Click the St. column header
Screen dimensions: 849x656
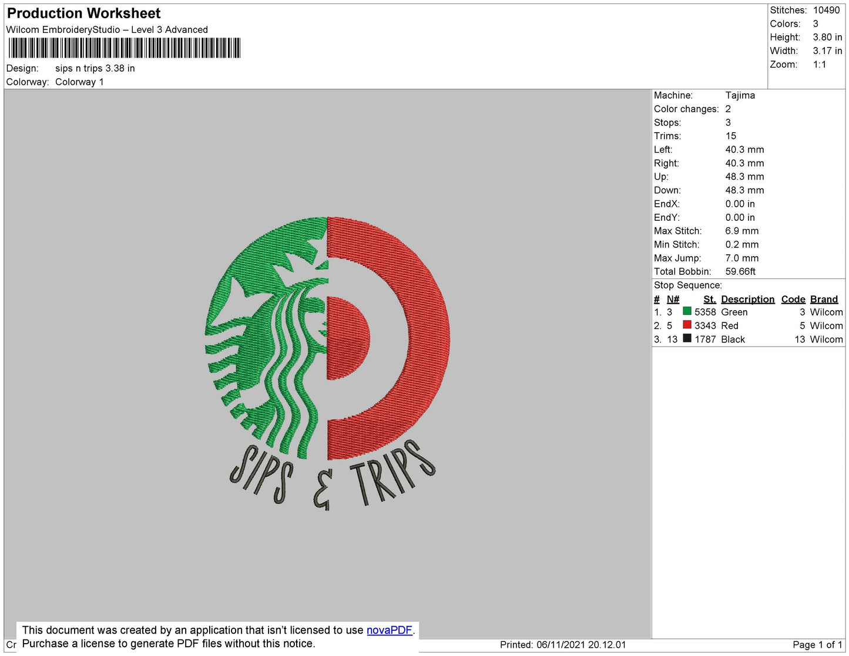coord(710,299)
